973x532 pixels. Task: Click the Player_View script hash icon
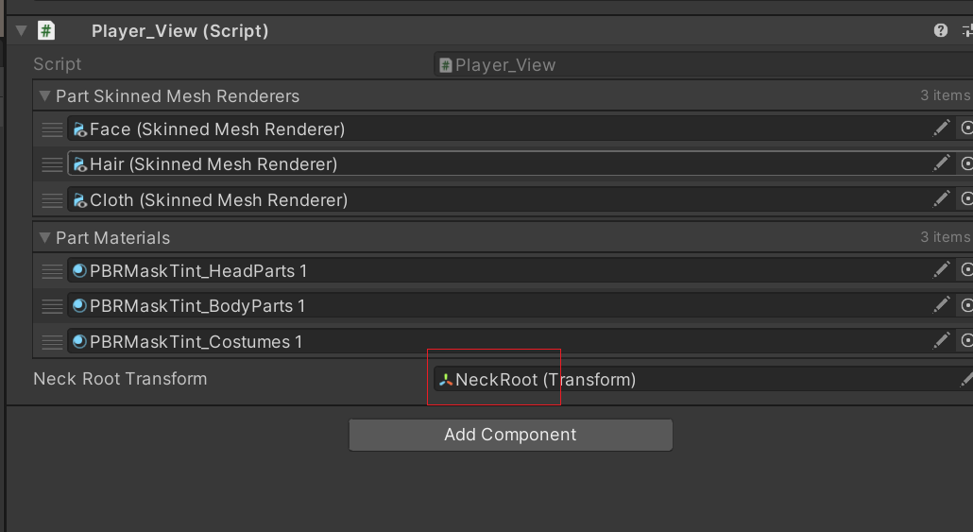46,30
